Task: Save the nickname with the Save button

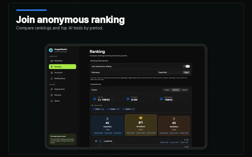Action: click(186, 73)
